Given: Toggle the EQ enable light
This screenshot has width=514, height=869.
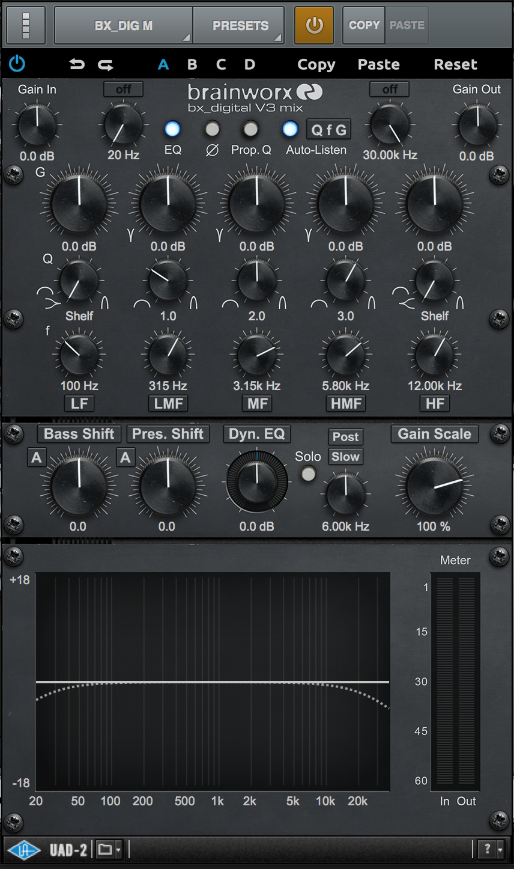Looking at the screenshot, I should [172, 129].
